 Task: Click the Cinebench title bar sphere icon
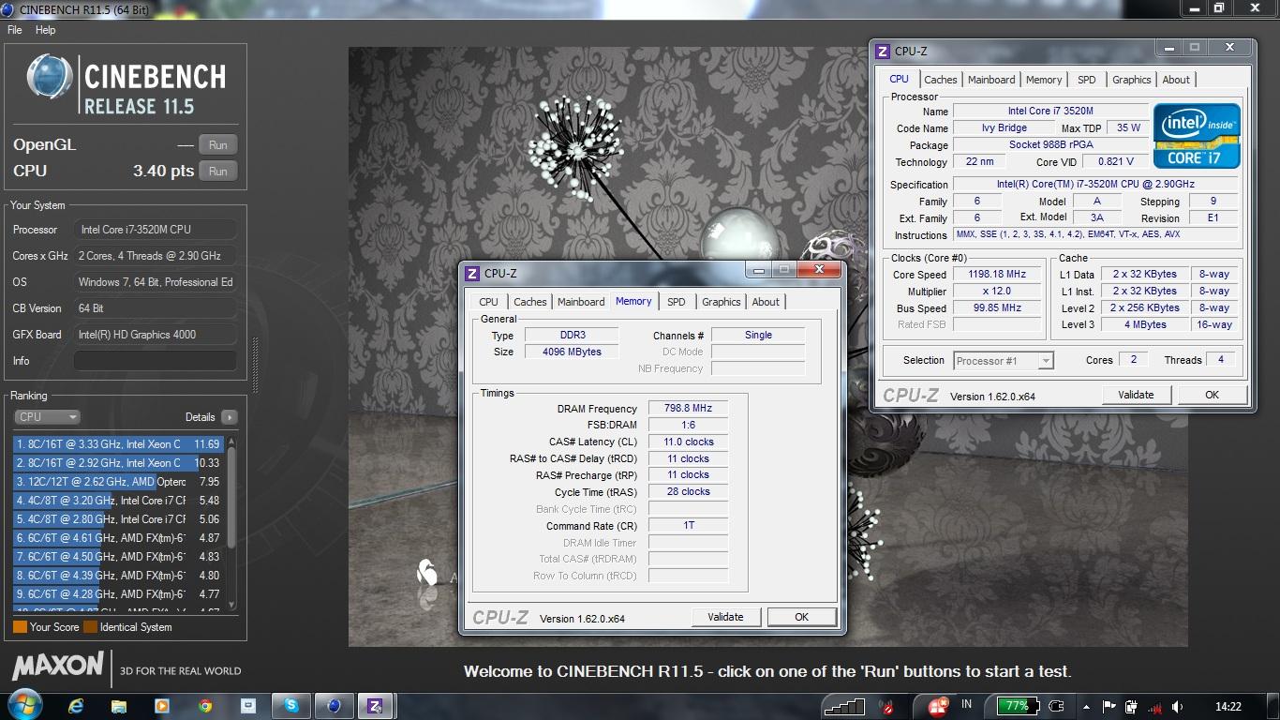pyautogui.click(x=8, y=9)
